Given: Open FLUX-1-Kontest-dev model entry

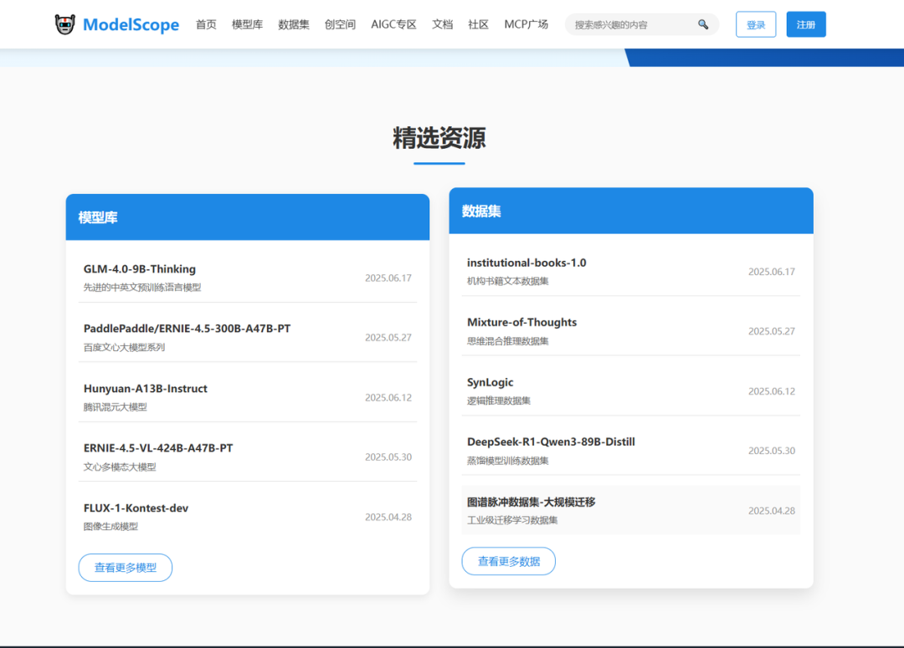Looking at the screenshot, I should [x=247, y=517].
